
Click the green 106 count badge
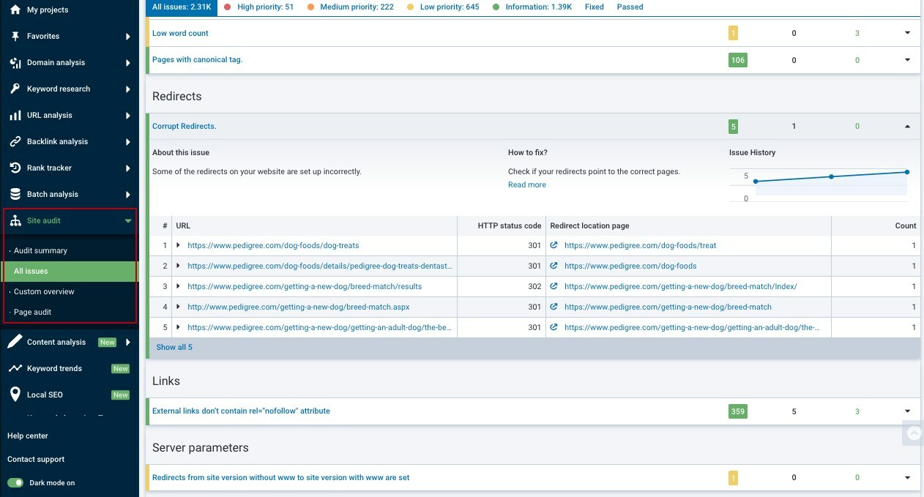click(x=738, y=60)
